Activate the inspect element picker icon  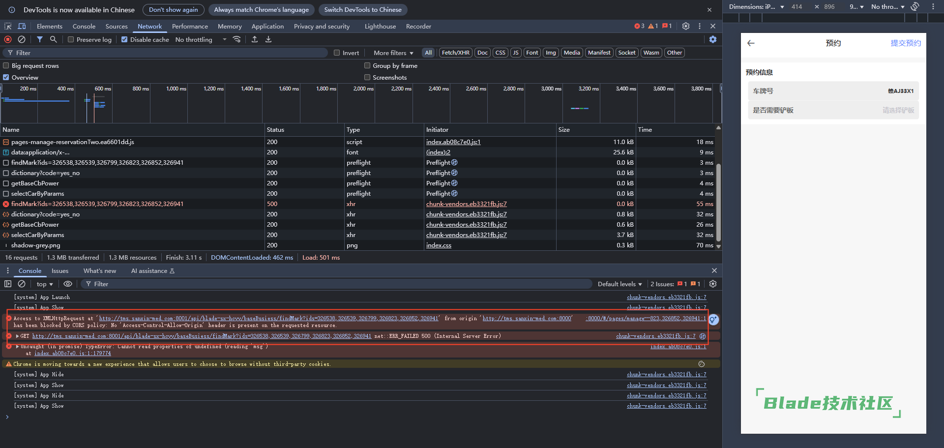click(x=8, y=26)
